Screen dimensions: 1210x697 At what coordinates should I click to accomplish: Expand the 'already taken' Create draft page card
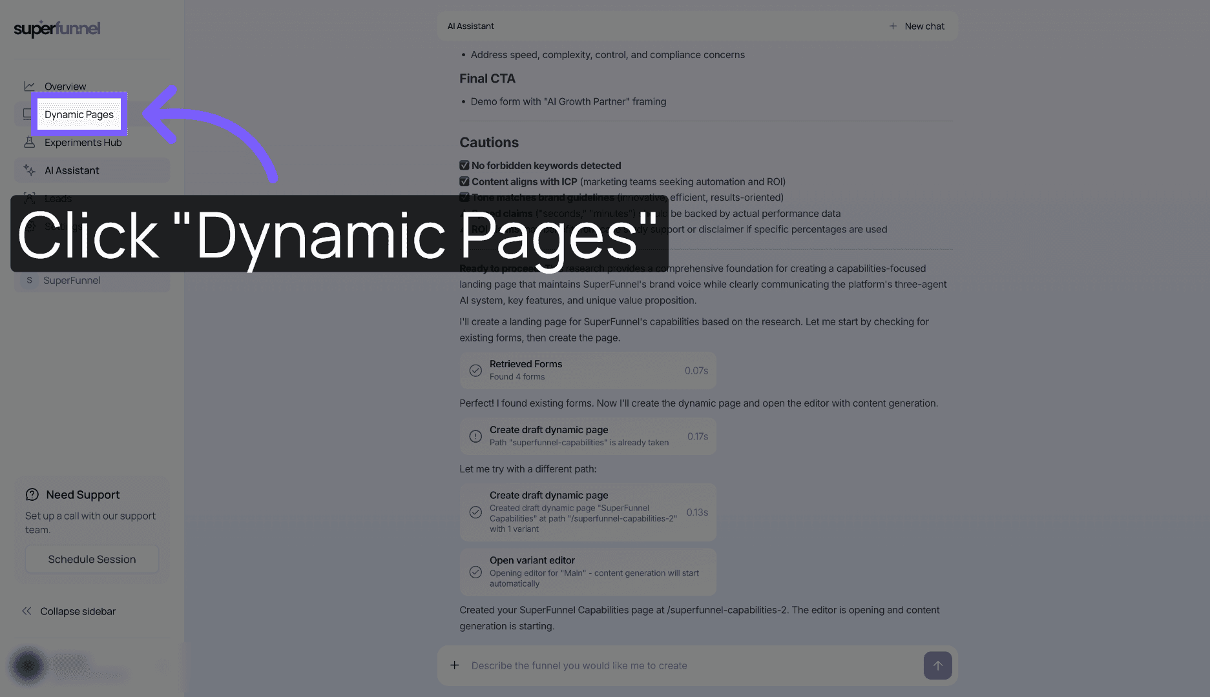[588, 436]
